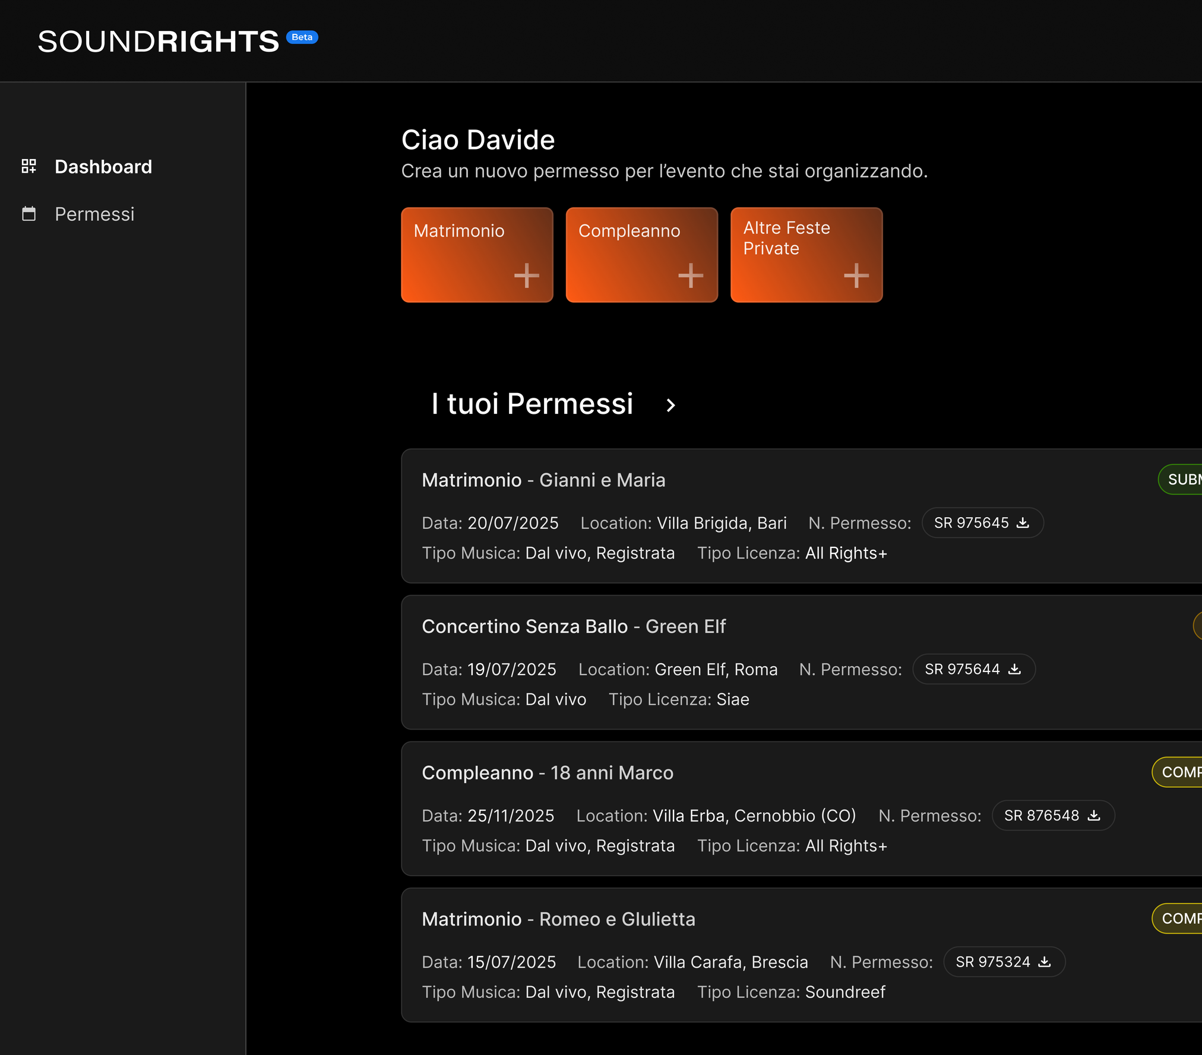Open the Dashboard menu item
The width and height of the screenshot is (1202, 1055).
(x=103, y=167)
